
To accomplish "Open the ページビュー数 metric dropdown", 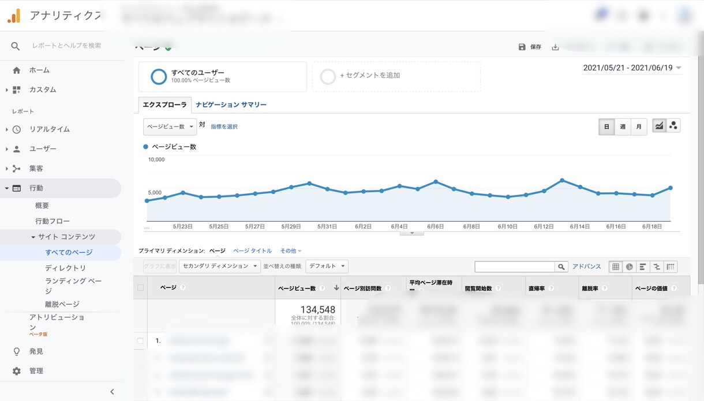I will tap(170, 126).
